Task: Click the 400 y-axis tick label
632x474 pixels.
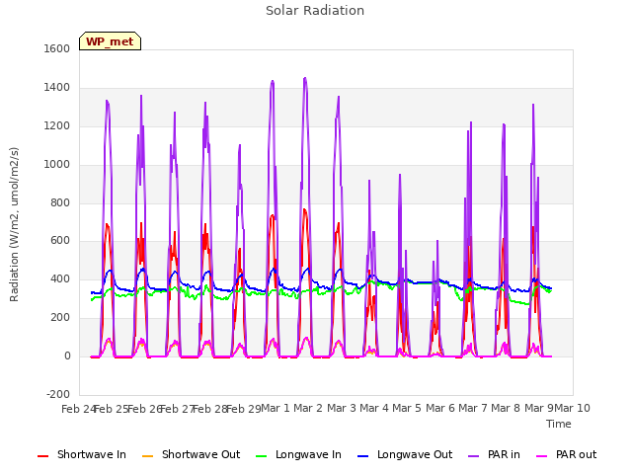Action: tap(60, 279)
